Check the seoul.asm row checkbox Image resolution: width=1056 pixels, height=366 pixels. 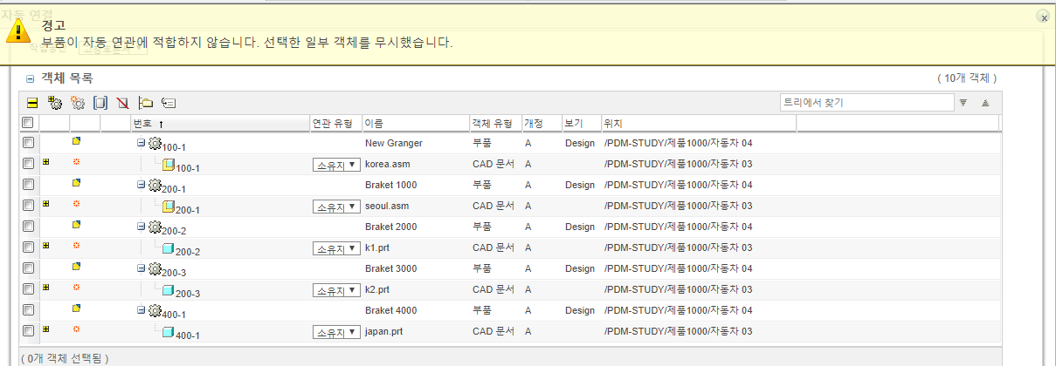28,206
